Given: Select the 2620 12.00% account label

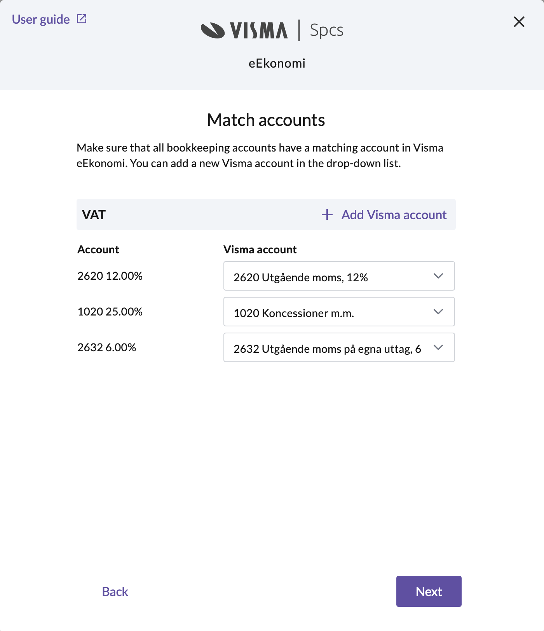Looking at the screenshot, I should [x=110, y=276].
